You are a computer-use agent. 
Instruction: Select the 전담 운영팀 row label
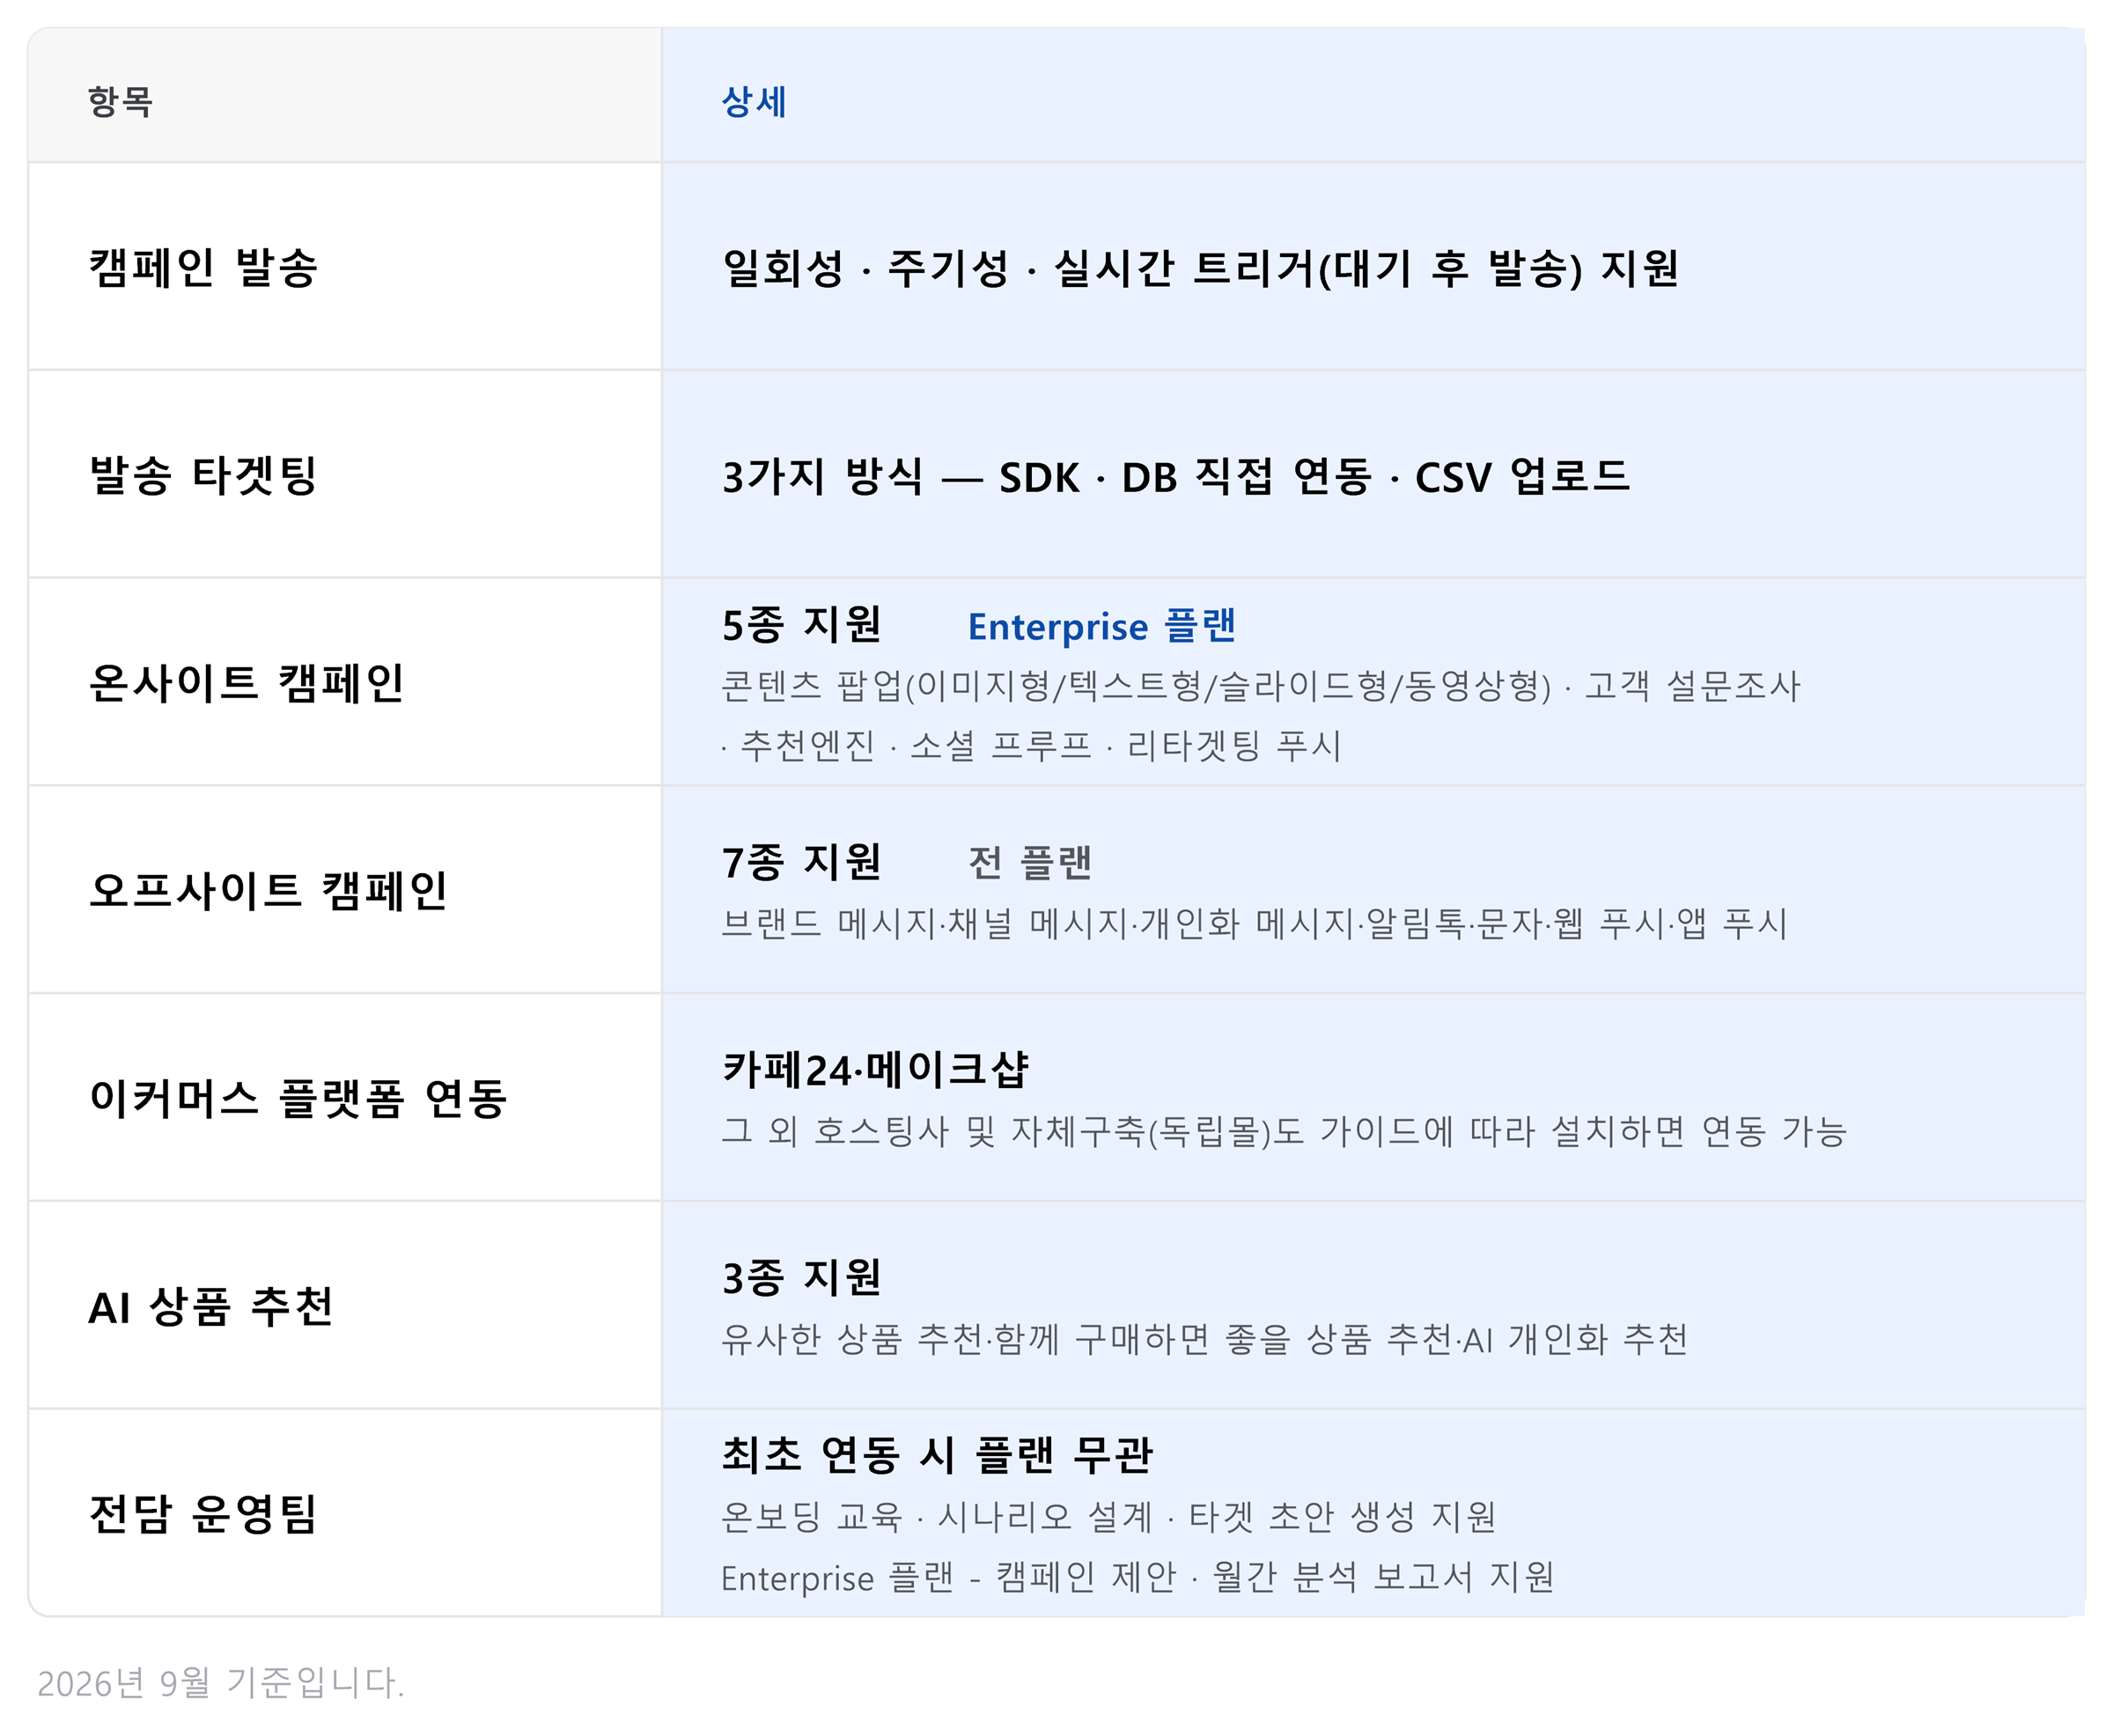click(x=203, y=1514)
